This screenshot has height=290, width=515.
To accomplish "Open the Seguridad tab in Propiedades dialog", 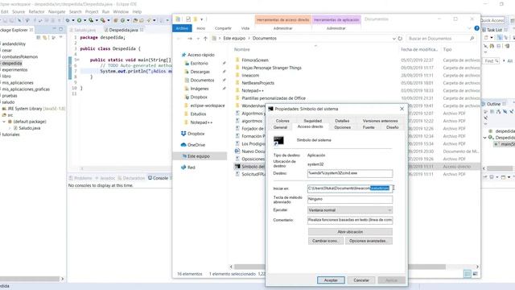I will [x=312, y=121].
